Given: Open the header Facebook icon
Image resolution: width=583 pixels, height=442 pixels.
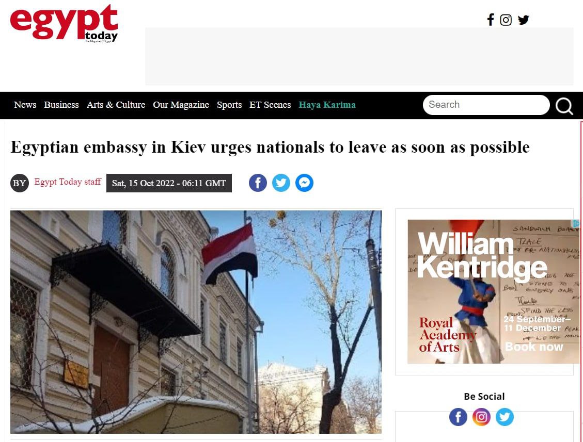Looking at the screenshot, I should [491, 20].
